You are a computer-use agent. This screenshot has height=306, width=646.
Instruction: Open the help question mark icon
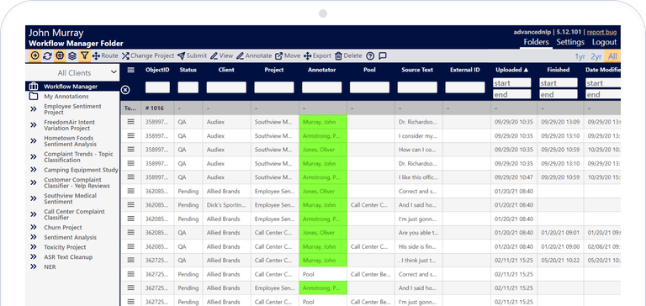pyautogui.click(x=370, y=56)
